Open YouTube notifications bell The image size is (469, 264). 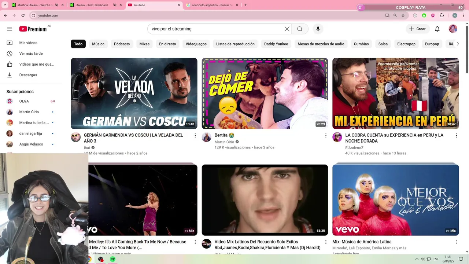tap(437, 29)
